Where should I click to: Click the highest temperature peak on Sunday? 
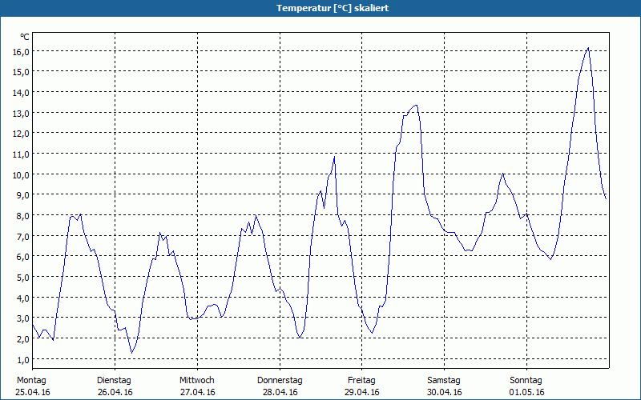point(588,48)
